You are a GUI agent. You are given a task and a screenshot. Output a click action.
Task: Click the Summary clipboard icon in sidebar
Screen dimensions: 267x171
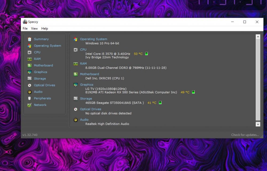tap(29, 39)
